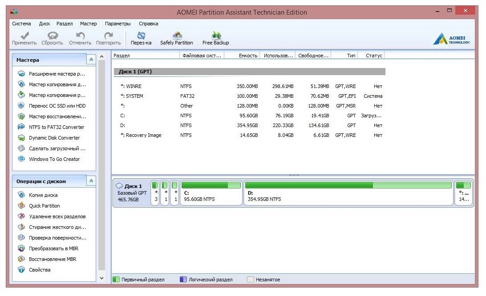Sort by the Статус column header

371,56
